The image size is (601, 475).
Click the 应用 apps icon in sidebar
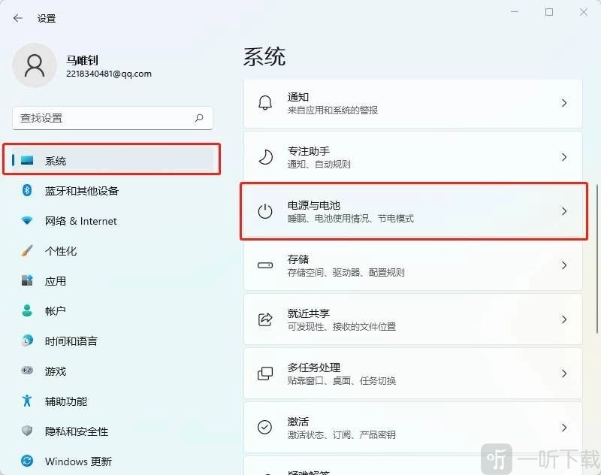pos(25,281)
